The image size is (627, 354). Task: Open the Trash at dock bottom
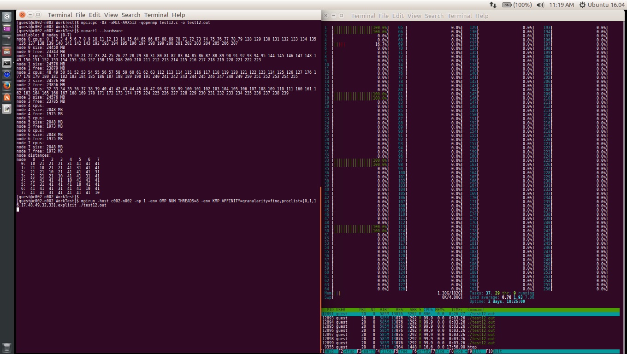coord(7,348)
